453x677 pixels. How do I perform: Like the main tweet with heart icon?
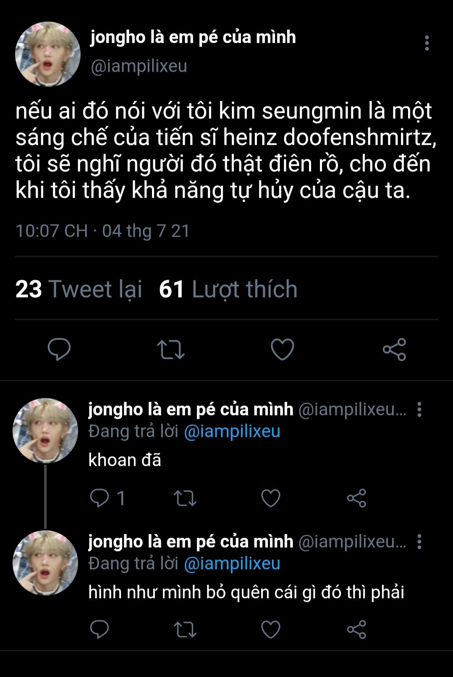[282, 349]
